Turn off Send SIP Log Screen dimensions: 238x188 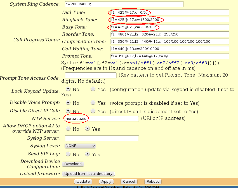point(68,154)
